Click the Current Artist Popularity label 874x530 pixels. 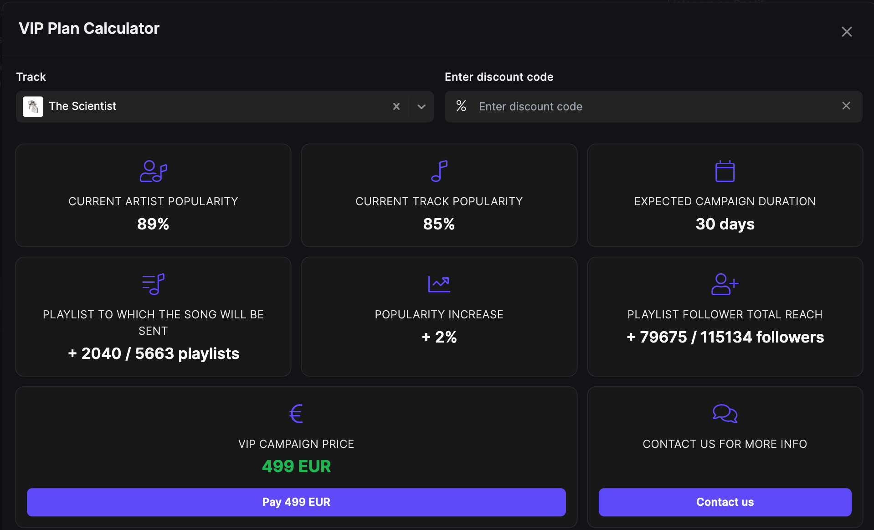153,201
